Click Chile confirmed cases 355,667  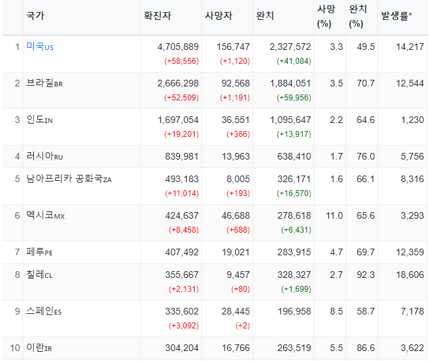(182, 275)
